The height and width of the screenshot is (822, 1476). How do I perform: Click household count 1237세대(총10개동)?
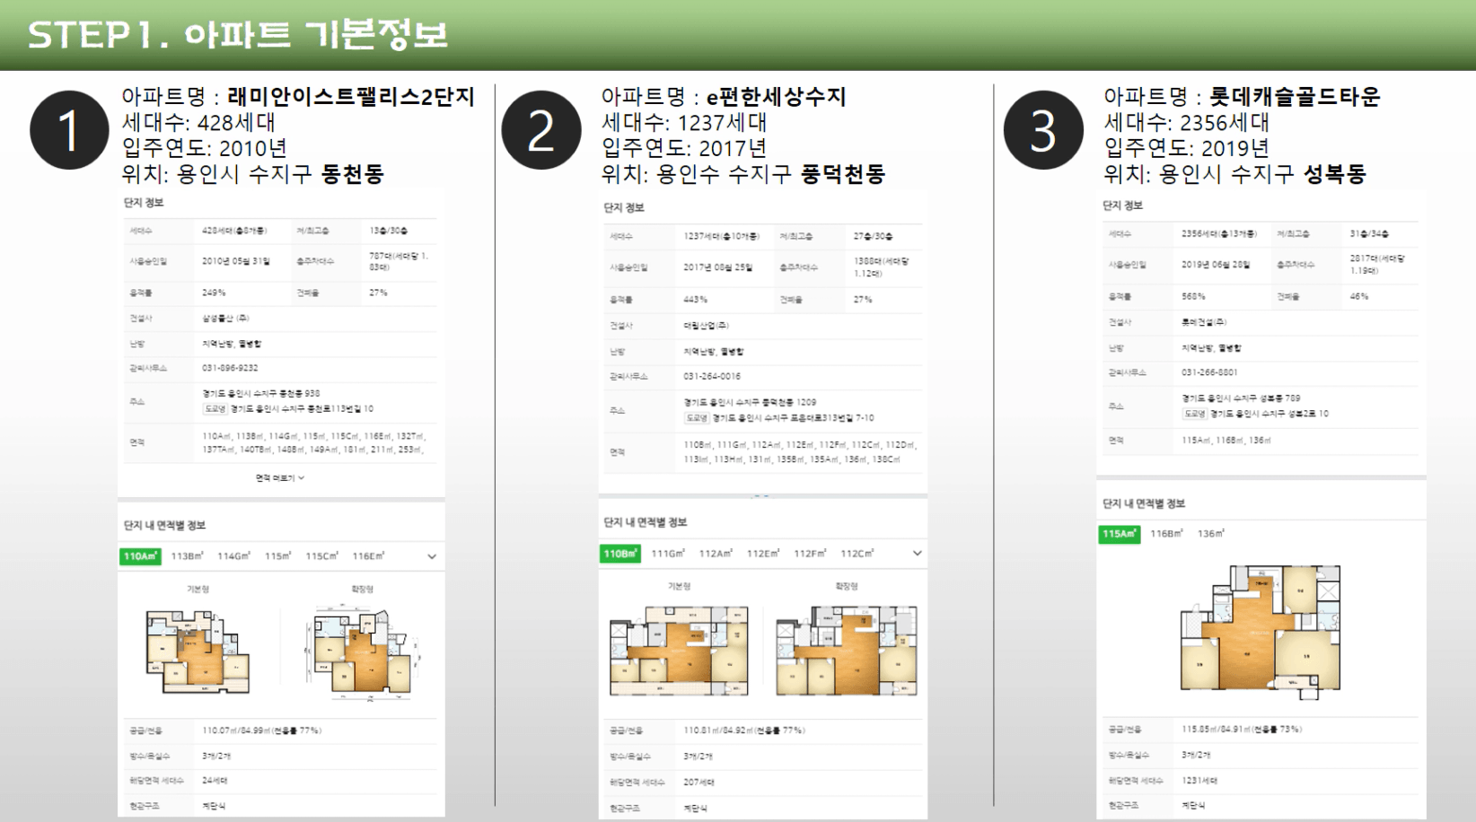point(721,237)
